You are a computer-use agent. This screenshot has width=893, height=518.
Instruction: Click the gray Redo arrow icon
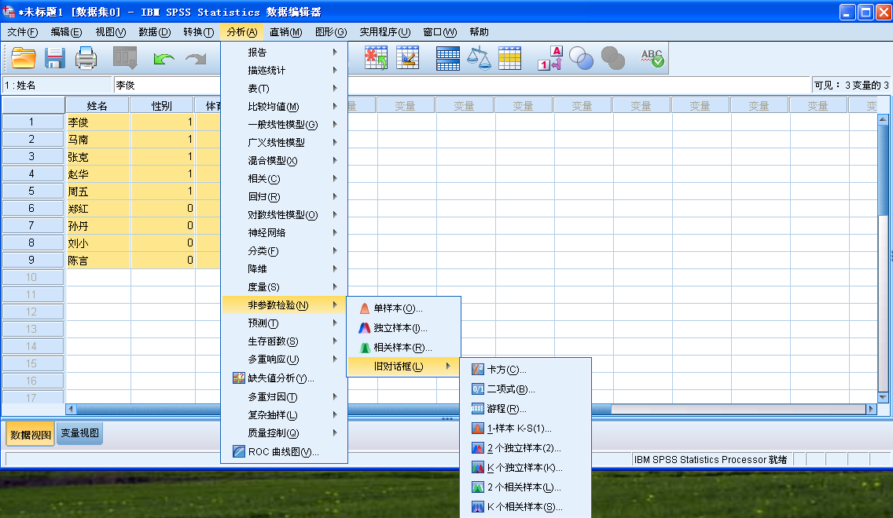(x=196, y=58)
